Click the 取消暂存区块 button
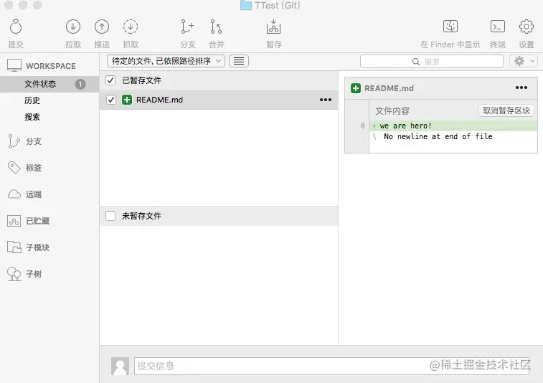This screenshot has height=383, width=543. pyautogui.click(x=506, y=110)
